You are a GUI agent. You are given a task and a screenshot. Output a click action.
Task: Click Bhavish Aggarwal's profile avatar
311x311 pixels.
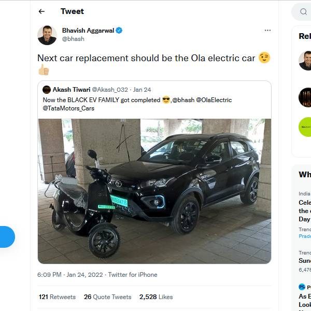click(x=47, y=35)
